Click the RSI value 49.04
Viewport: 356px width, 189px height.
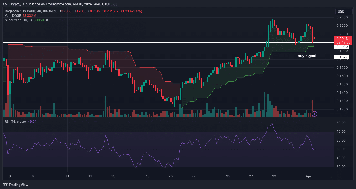[x=32, y=122]
